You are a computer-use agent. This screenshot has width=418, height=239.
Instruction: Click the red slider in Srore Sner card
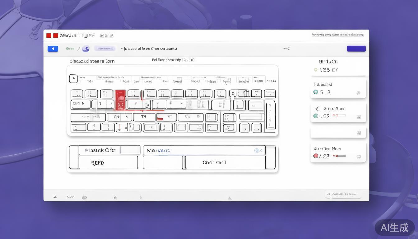click(x=339, y=116)
